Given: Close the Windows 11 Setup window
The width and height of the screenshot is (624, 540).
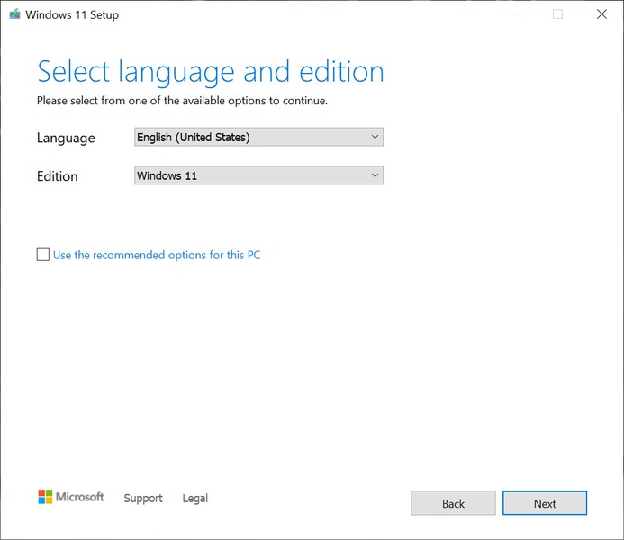Looking at the screenshot, I should pyautogui.click(x=601, y=14).
